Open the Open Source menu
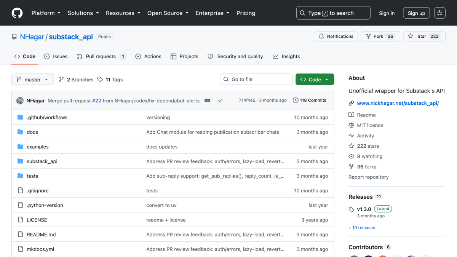The image size is (457, 257). pyautogui.click(x=168, y=13)
